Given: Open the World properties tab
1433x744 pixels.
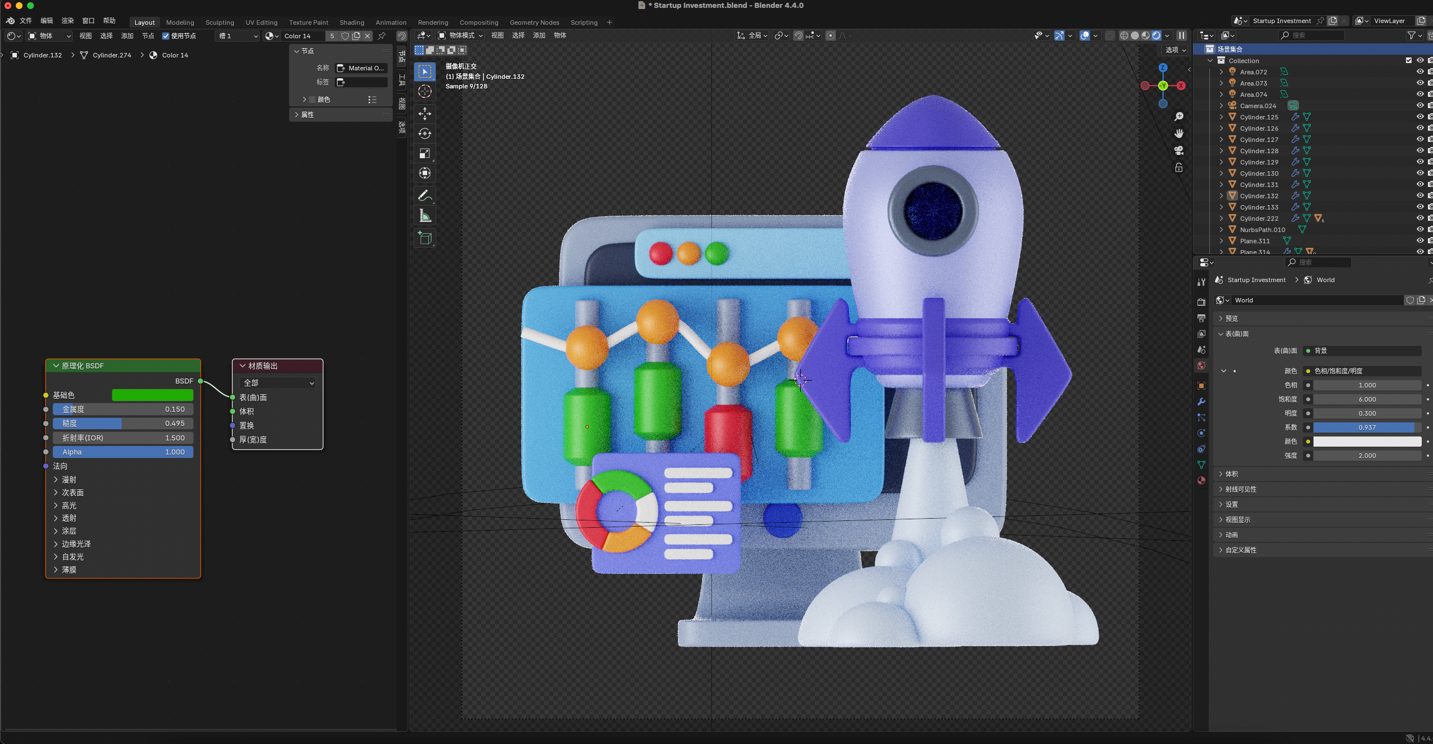Looking at the screenshot, I should (1201, 366).
